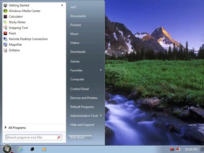Screen dimensions: 204x153
Task: Click the Getting Started program icon
Action: 5,5
